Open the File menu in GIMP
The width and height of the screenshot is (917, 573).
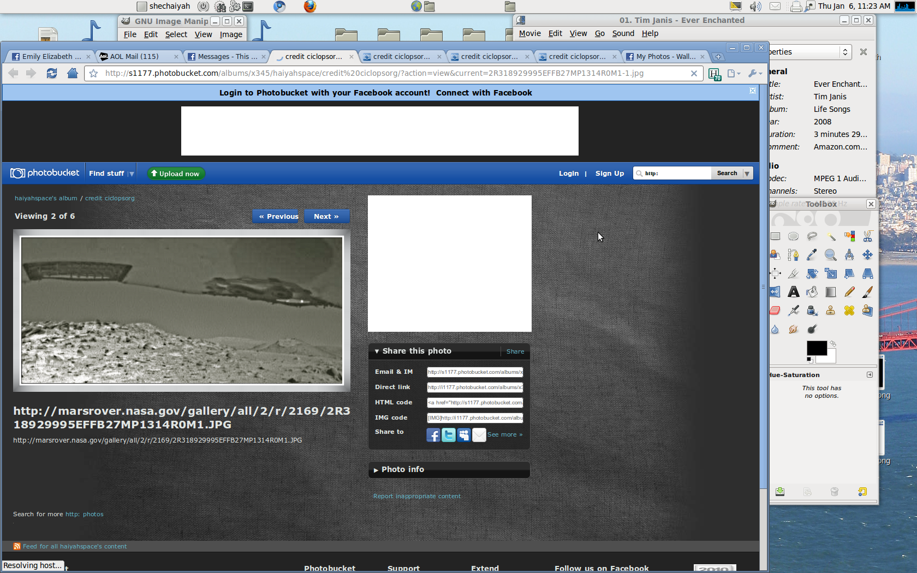pos(130,34)
